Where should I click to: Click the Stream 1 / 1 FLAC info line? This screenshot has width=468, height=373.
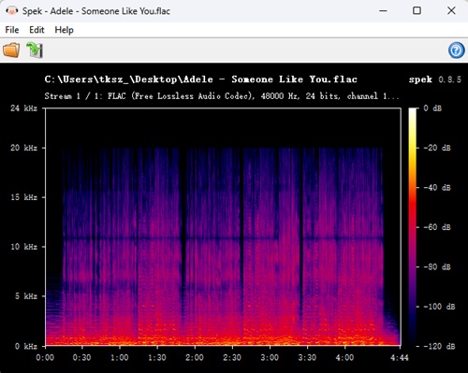coord(222,95)
